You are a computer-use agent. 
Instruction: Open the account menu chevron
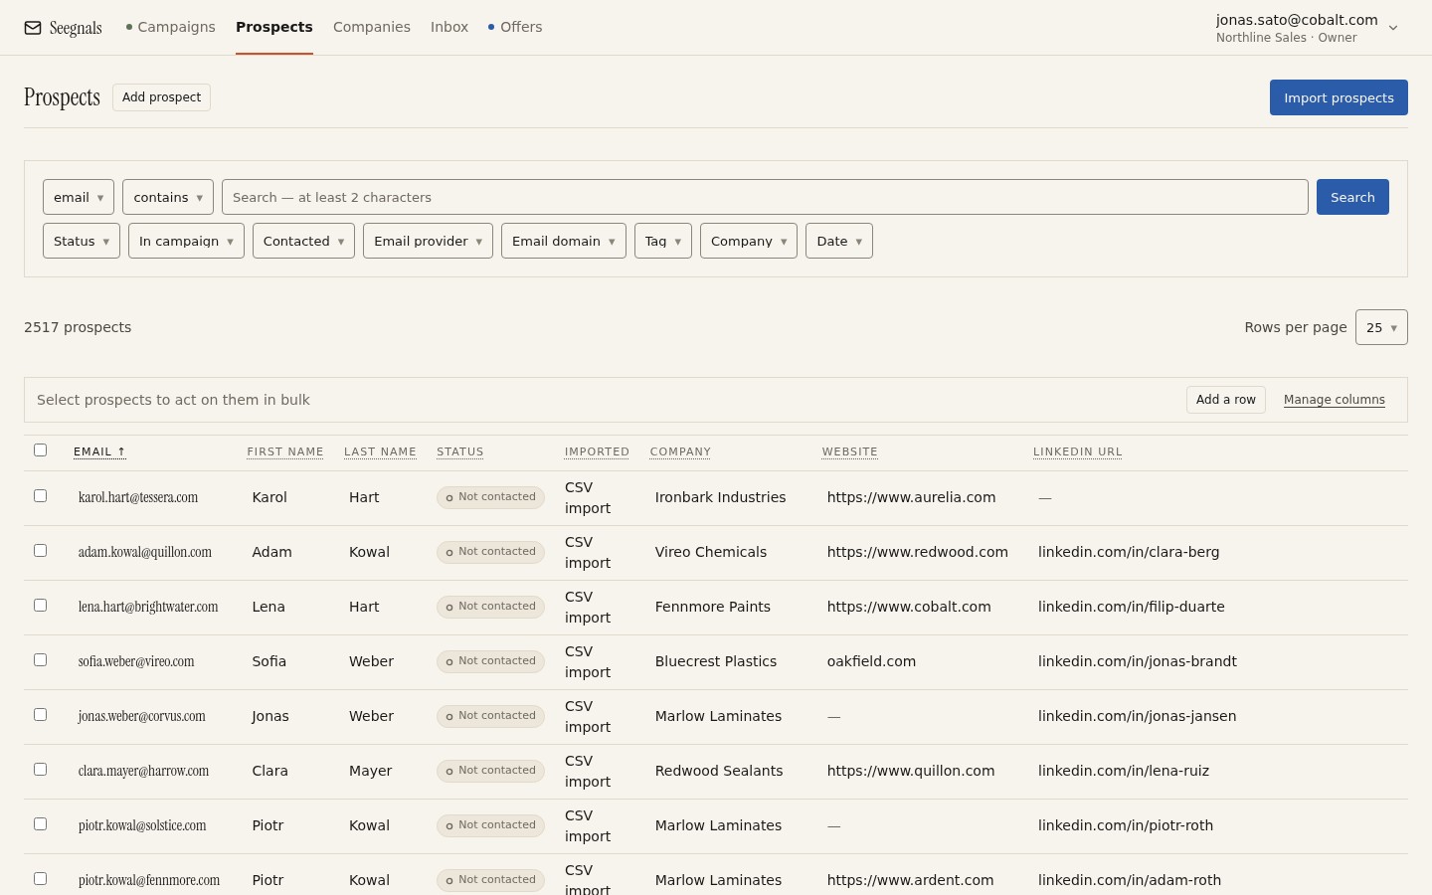(1393, 28)
